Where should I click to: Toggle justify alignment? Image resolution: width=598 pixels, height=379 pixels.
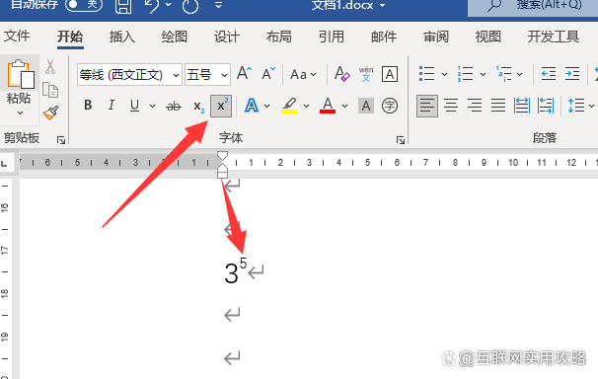click(498, 106)
